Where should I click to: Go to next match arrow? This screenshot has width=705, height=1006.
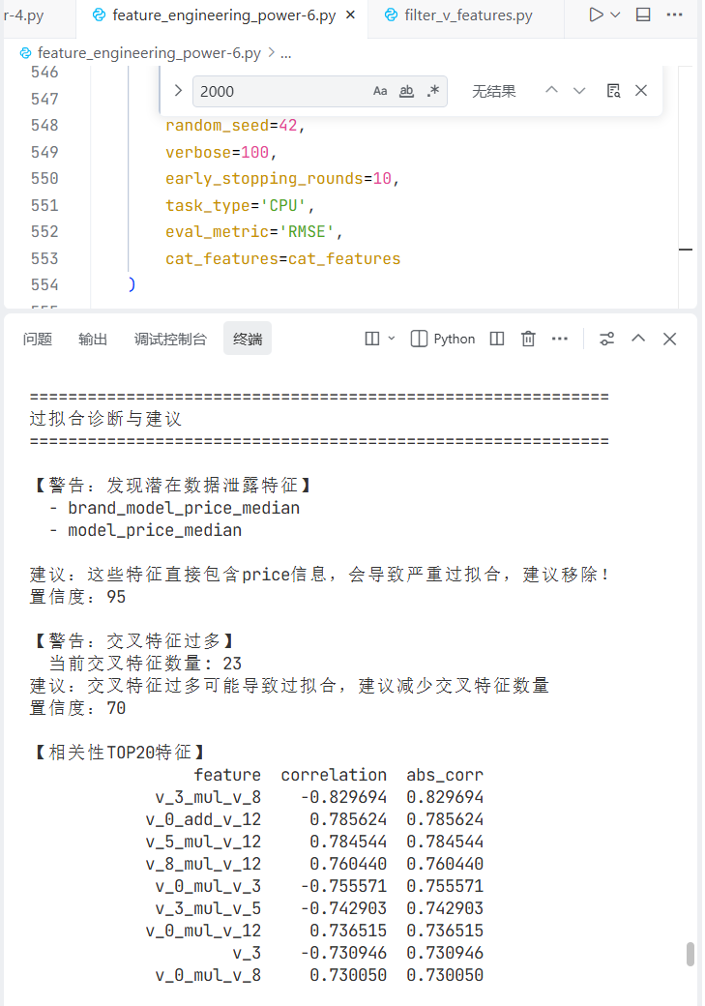click(579, 91)
